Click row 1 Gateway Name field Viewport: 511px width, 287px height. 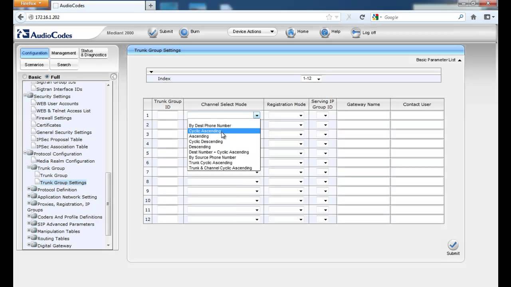coord(363,116)
